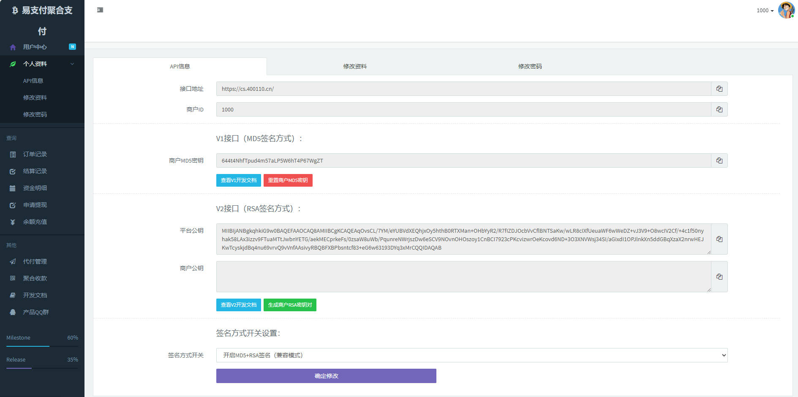Open the 1000 user account dropdown
The height and width of the screenshot is (397, 798).
765,11
